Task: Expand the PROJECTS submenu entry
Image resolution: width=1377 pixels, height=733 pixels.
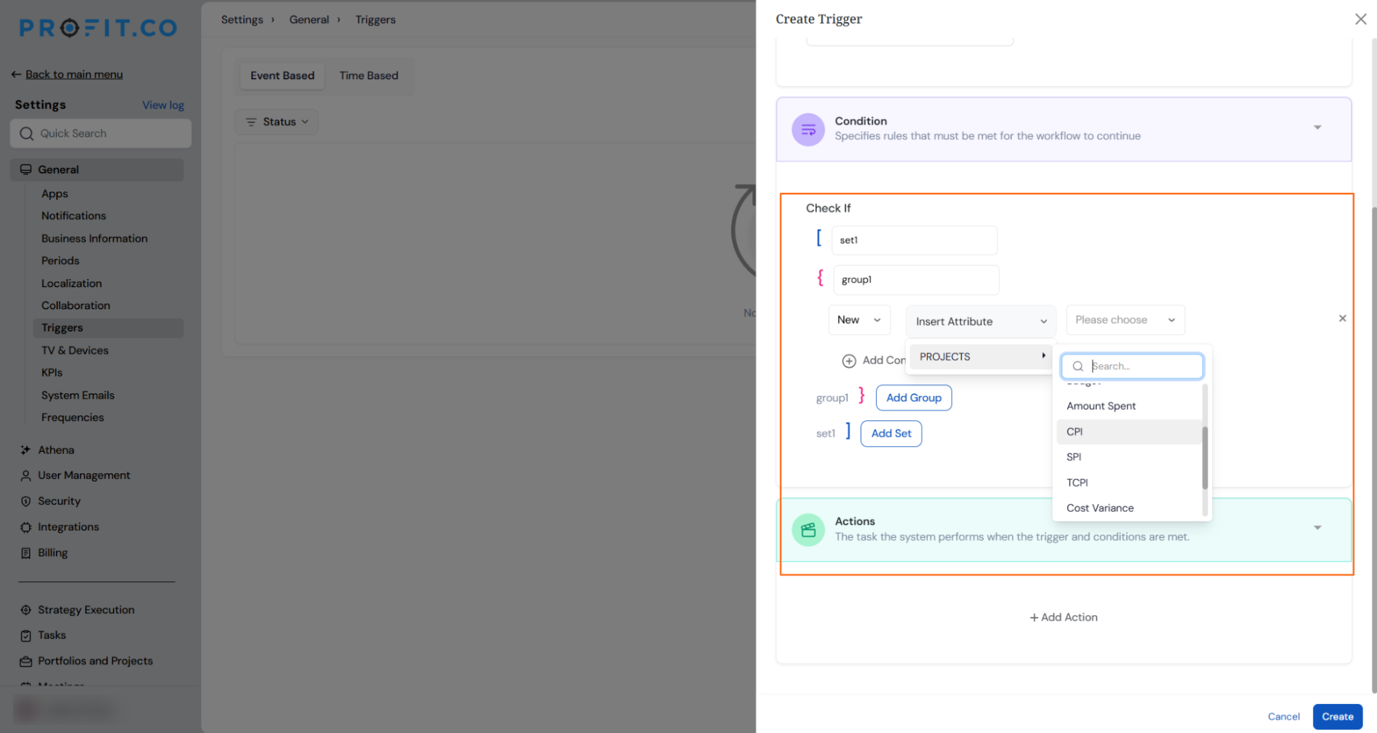Action: 981,357
